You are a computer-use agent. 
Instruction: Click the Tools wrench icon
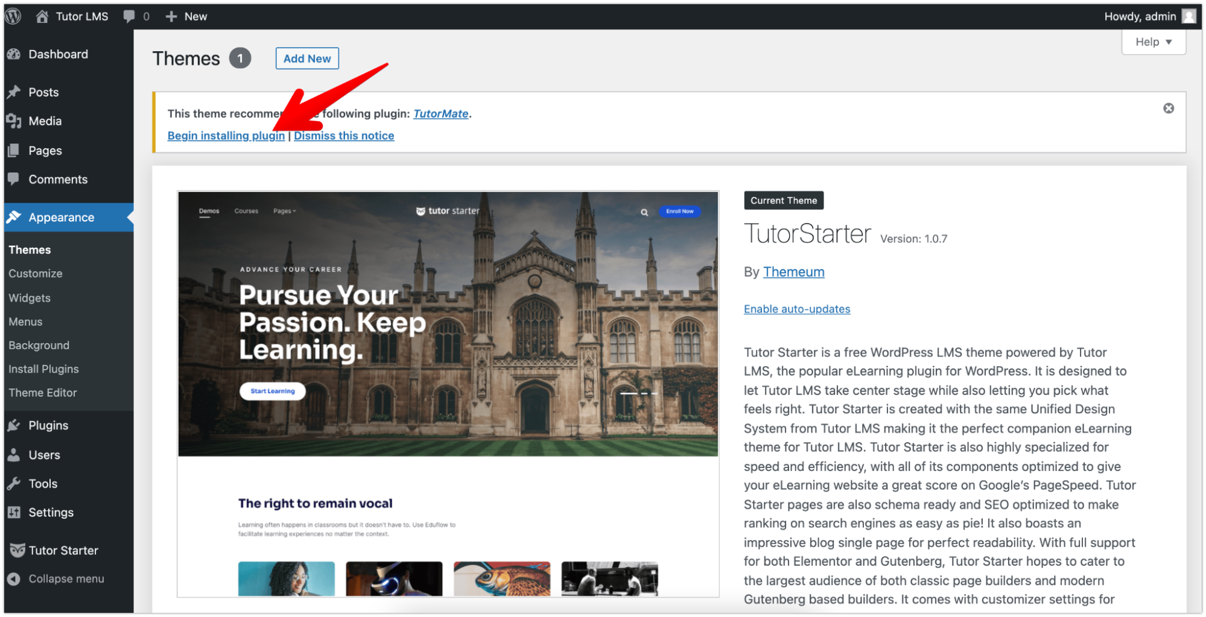click(14, 484)
